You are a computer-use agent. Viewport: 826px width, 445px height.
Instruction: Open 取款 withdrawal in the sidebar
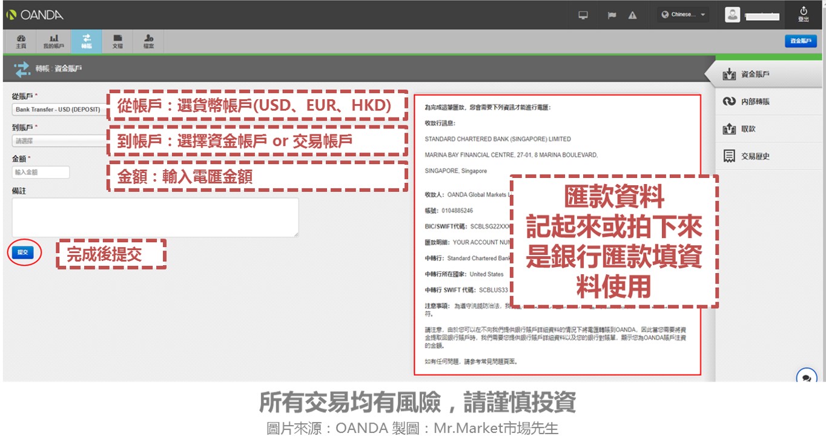770,129
